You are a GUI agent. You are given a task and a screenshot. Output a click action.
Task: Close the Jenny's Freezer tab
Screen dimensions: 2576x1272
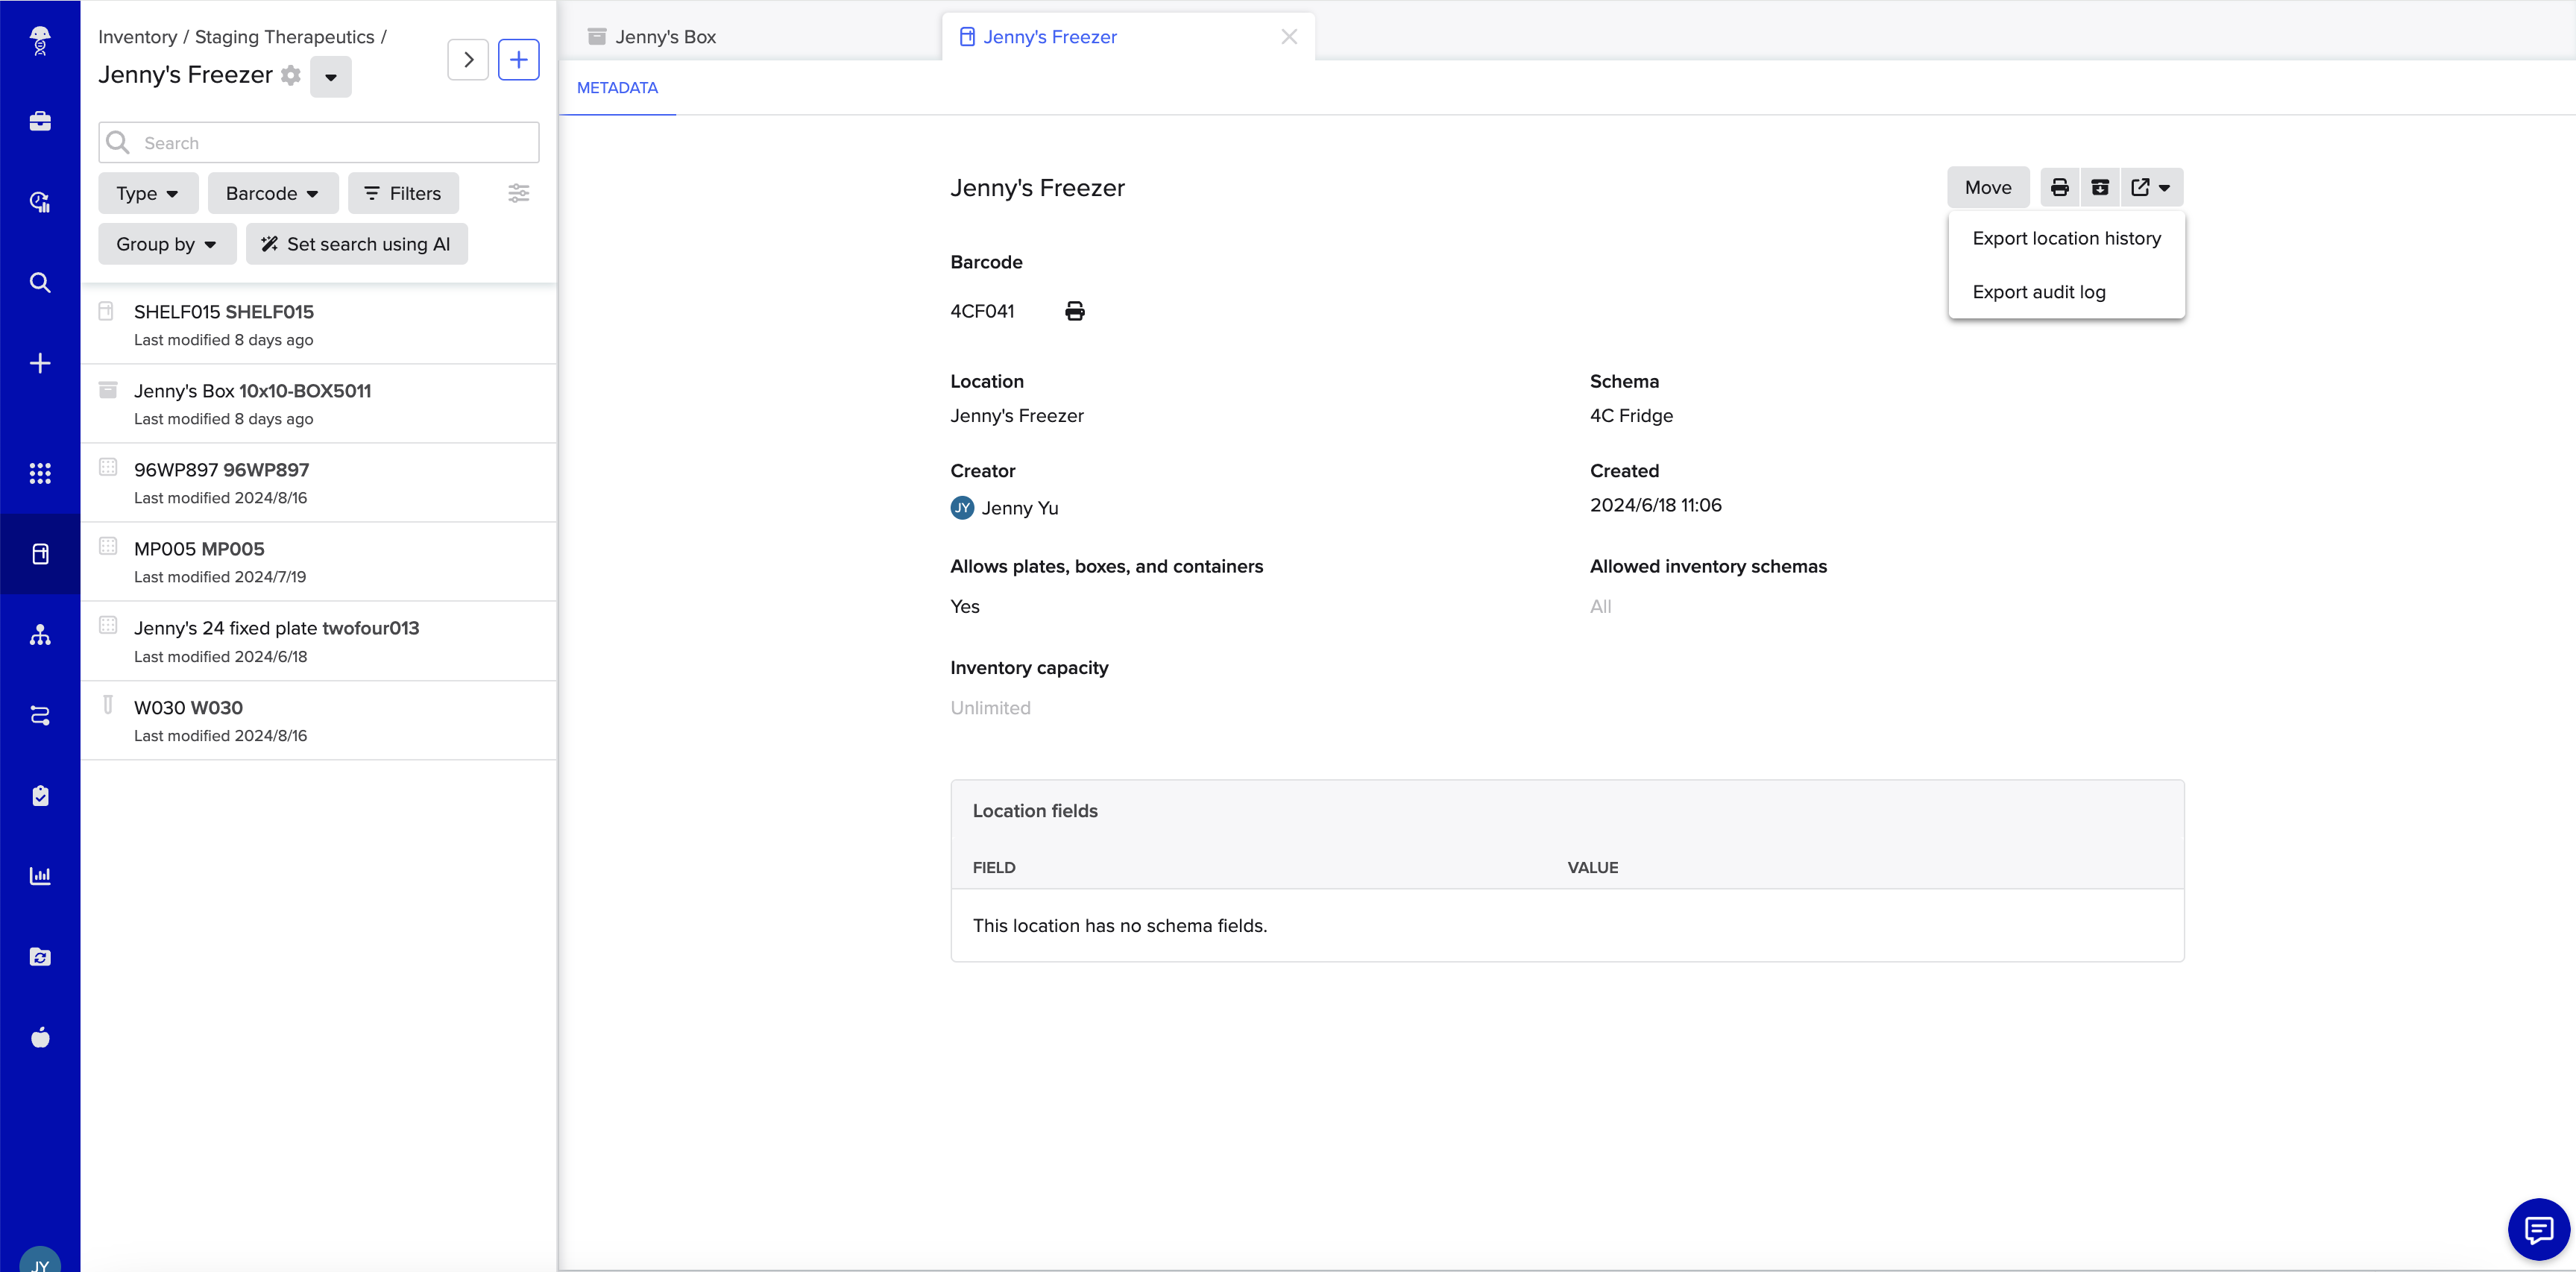click(x=1289, y=37)
